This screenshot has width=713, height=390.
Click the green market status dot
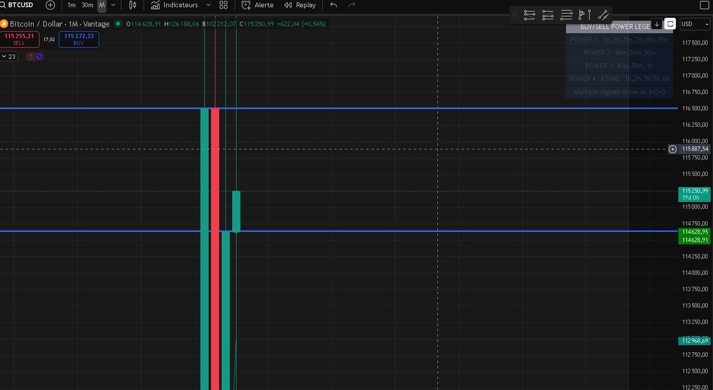(118, 24)
